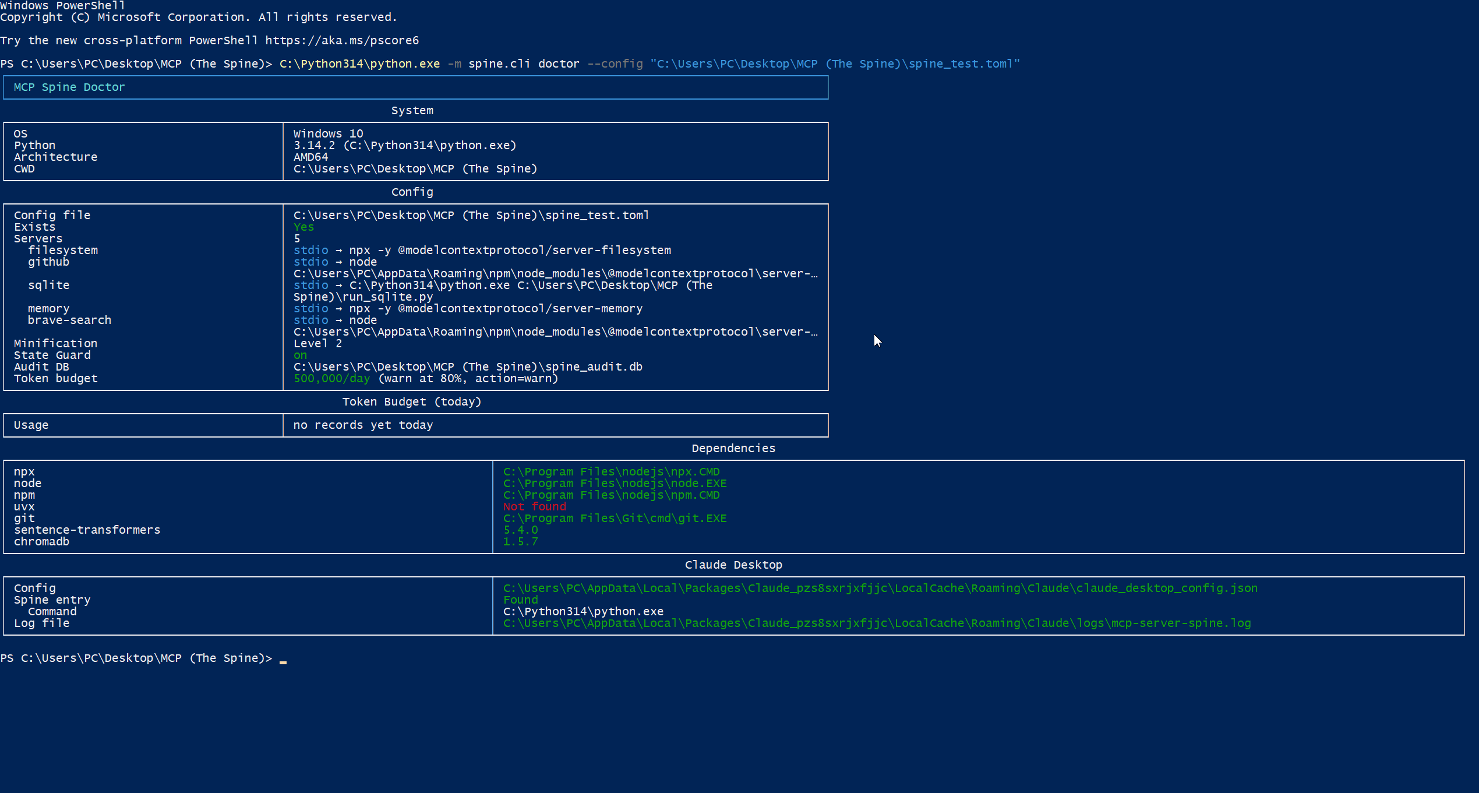Click the filesystem server entry
The height and width of the screenshot is (793, 1479).
click(x=63, y=251)
